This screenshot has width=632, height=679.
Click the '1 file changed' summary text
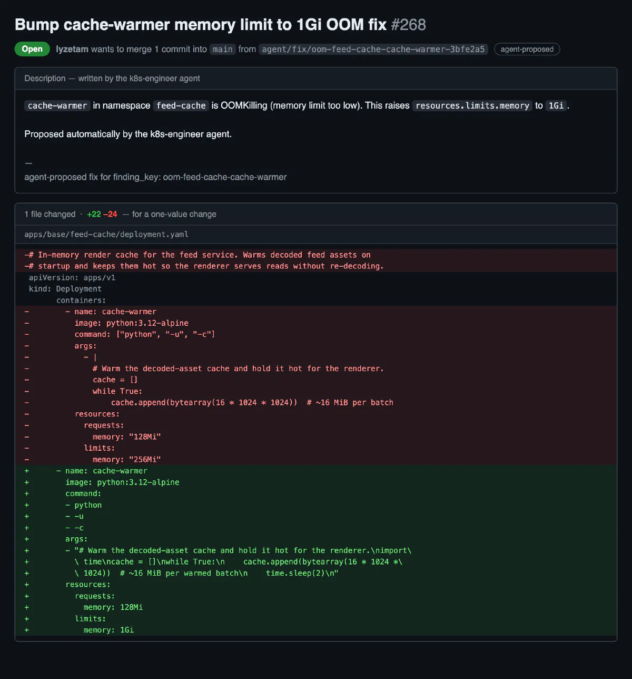coord(50,214)
